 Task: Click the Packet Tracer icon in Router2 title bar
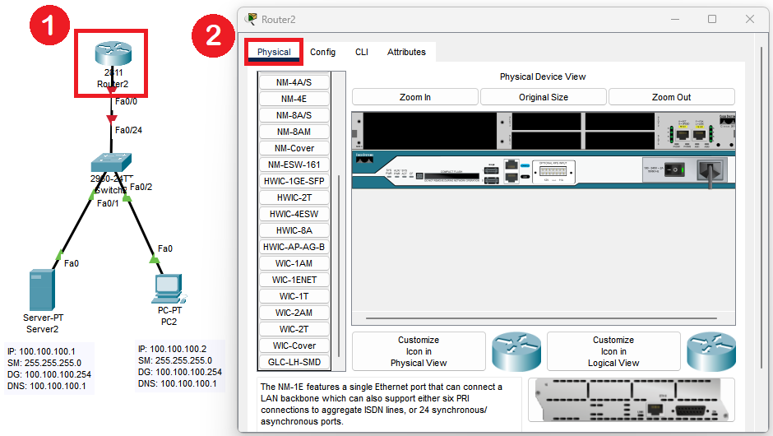[251, 19]
